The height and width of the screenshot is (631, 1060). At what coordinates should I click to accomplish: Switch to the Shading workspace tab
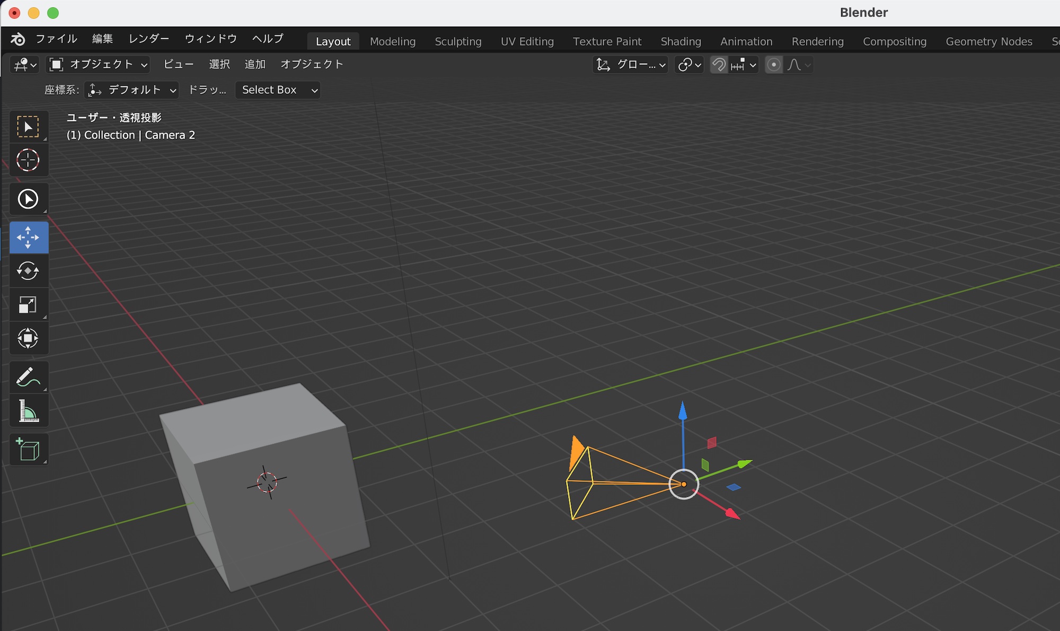click(x=681, y=41)
